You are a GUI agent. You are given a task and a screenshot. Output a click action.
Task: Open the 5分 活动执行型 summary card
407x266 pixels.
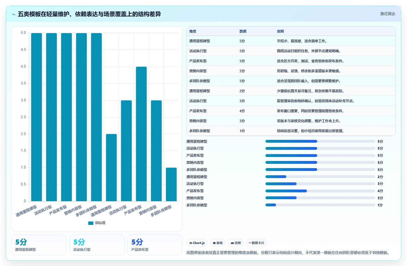(x=97, y=245)
